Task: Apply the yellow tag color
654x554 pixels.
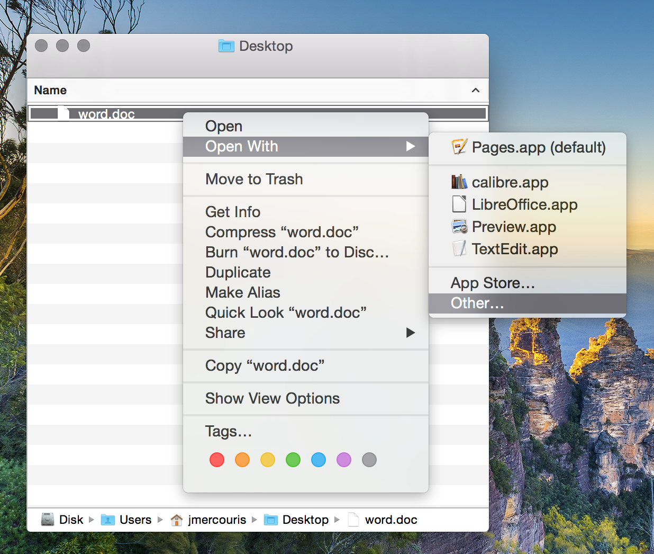Action: coord(268,460)
